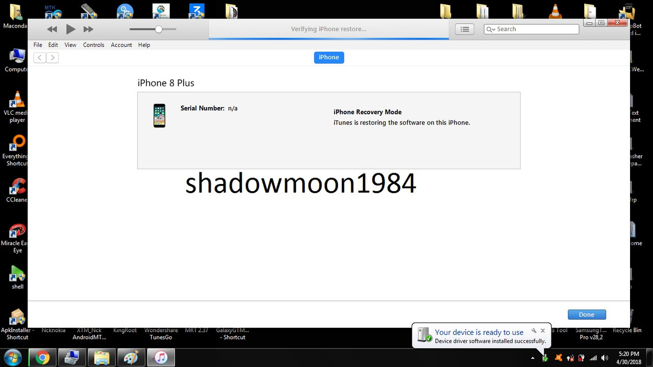Screen dimensions: 653x367
Task: Maximize the iTunes window
Action: point(601,23)
